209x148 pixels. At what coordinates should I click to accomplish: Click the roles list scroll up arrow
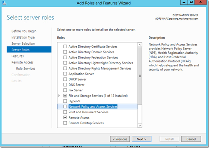[140, 45]
